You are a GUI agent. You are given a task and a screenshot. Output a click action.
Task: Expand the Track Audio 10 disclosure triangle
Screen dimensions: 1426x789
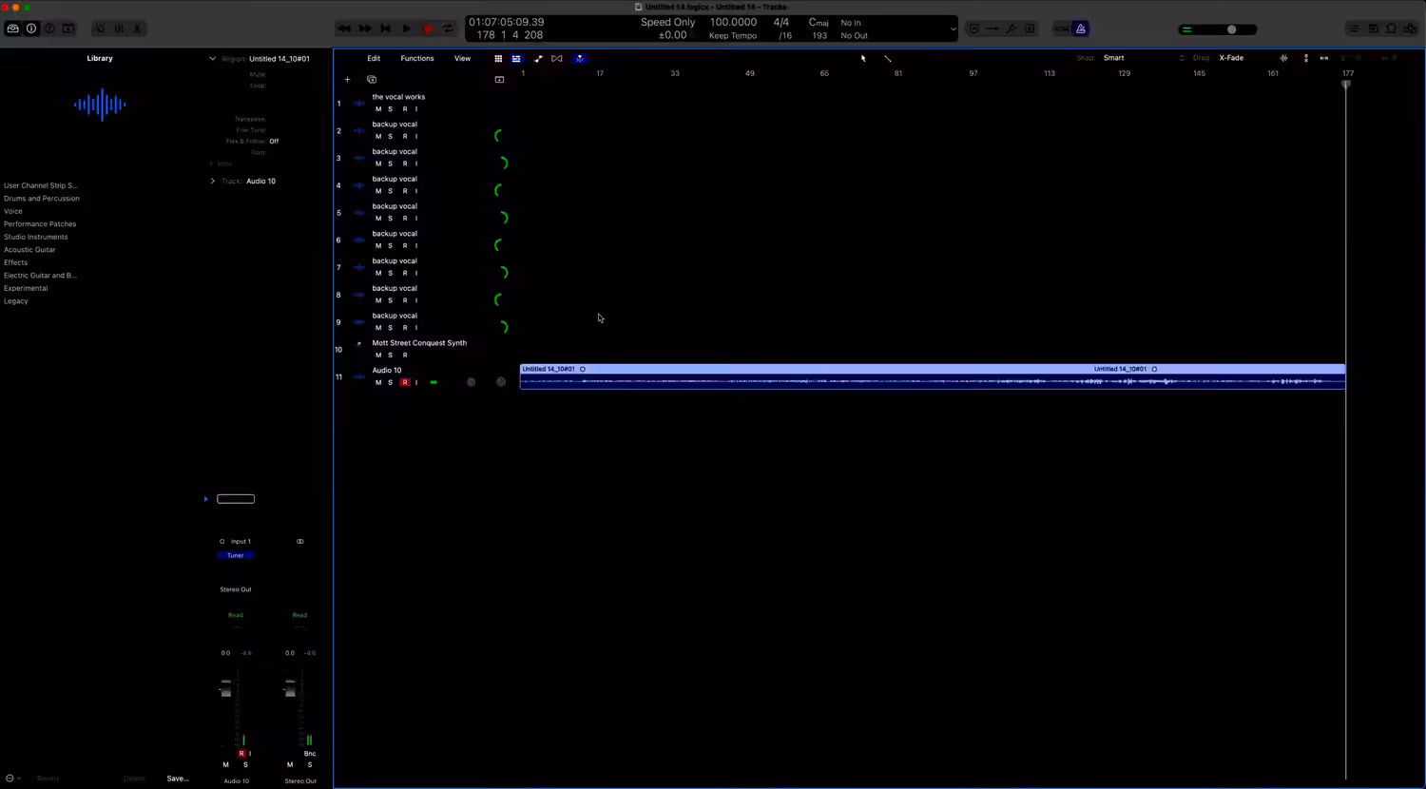click(212, 181)
